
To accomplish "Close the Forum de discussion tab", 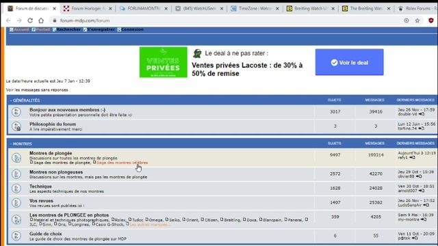I will 55,9.
